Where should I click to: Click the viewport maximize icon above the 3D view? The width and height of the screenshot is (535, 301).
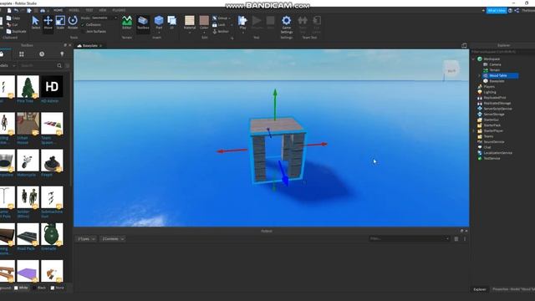[464, 45]
